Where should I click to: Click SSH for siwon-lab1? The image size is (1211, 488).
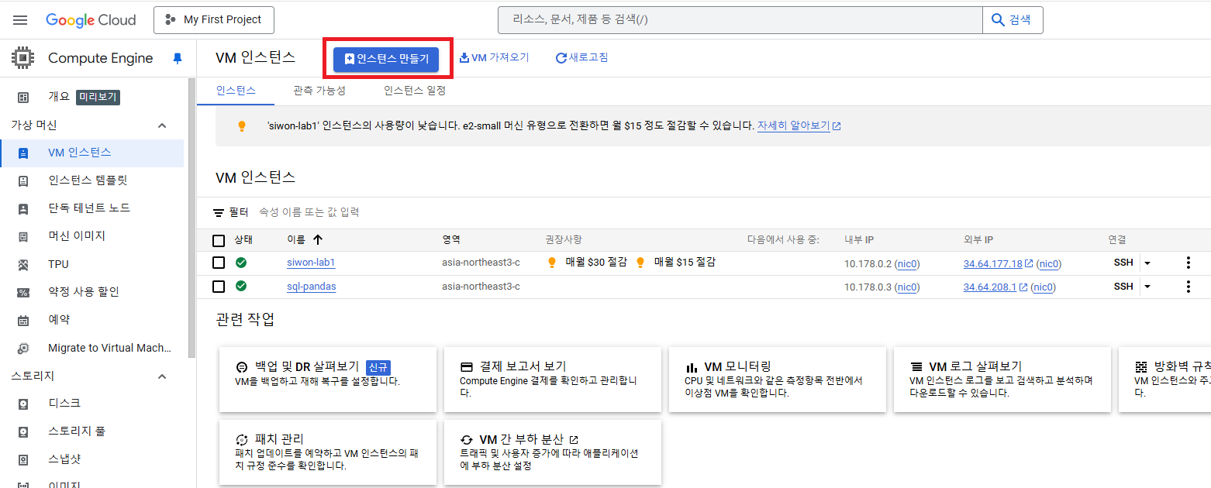pyautogui.click(x=1123, y=263)
